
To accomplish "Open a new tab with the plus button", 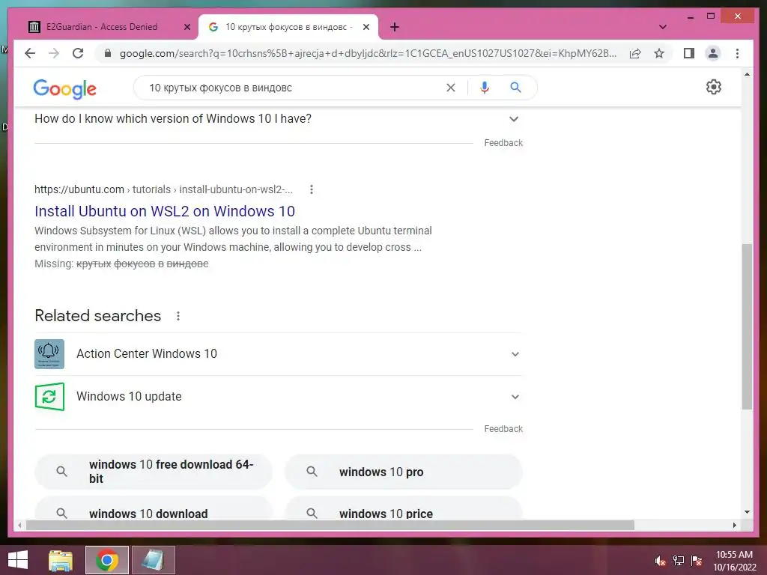I will pos(395,28).
